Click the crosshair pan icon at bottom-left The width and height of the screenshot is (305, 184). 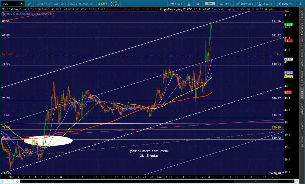pyautogui.click(x=3, y=181)
